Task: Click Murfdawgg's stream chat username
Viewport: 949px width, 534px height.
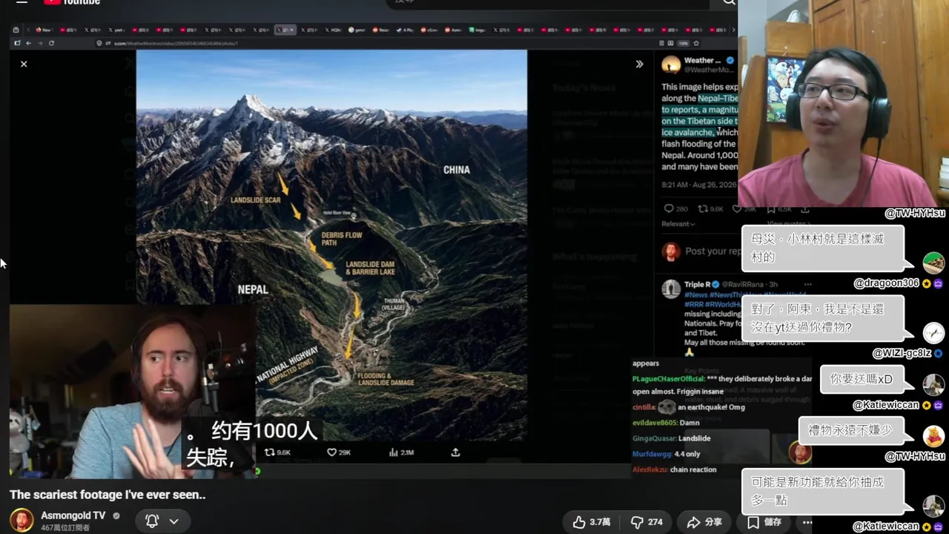Action: (x=652, y=454)
